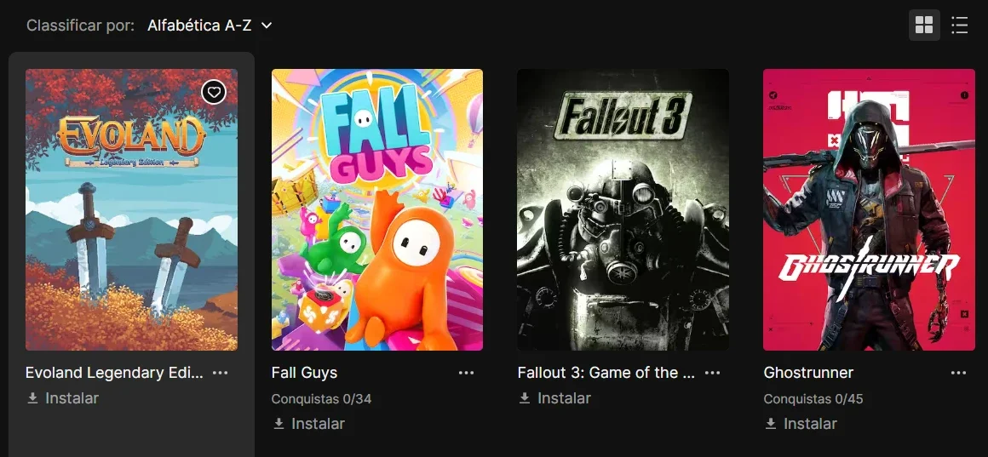
Task: Add Evoland to favorites with heart icon
Action: pos(214,93)
